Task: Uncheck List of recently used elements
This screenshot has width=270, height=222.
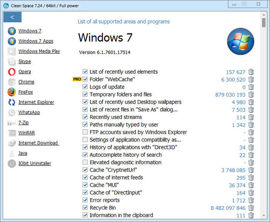Action: (x=85, y=72)
